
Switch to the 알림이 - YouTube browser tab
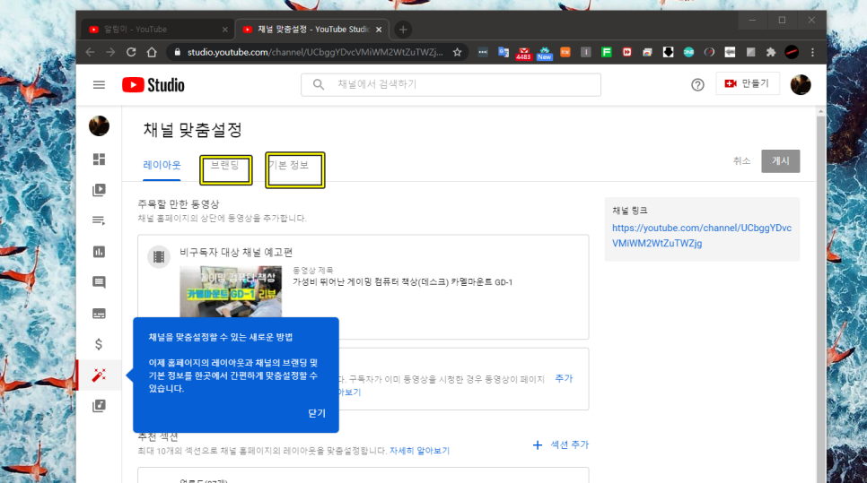click(158, 30)
